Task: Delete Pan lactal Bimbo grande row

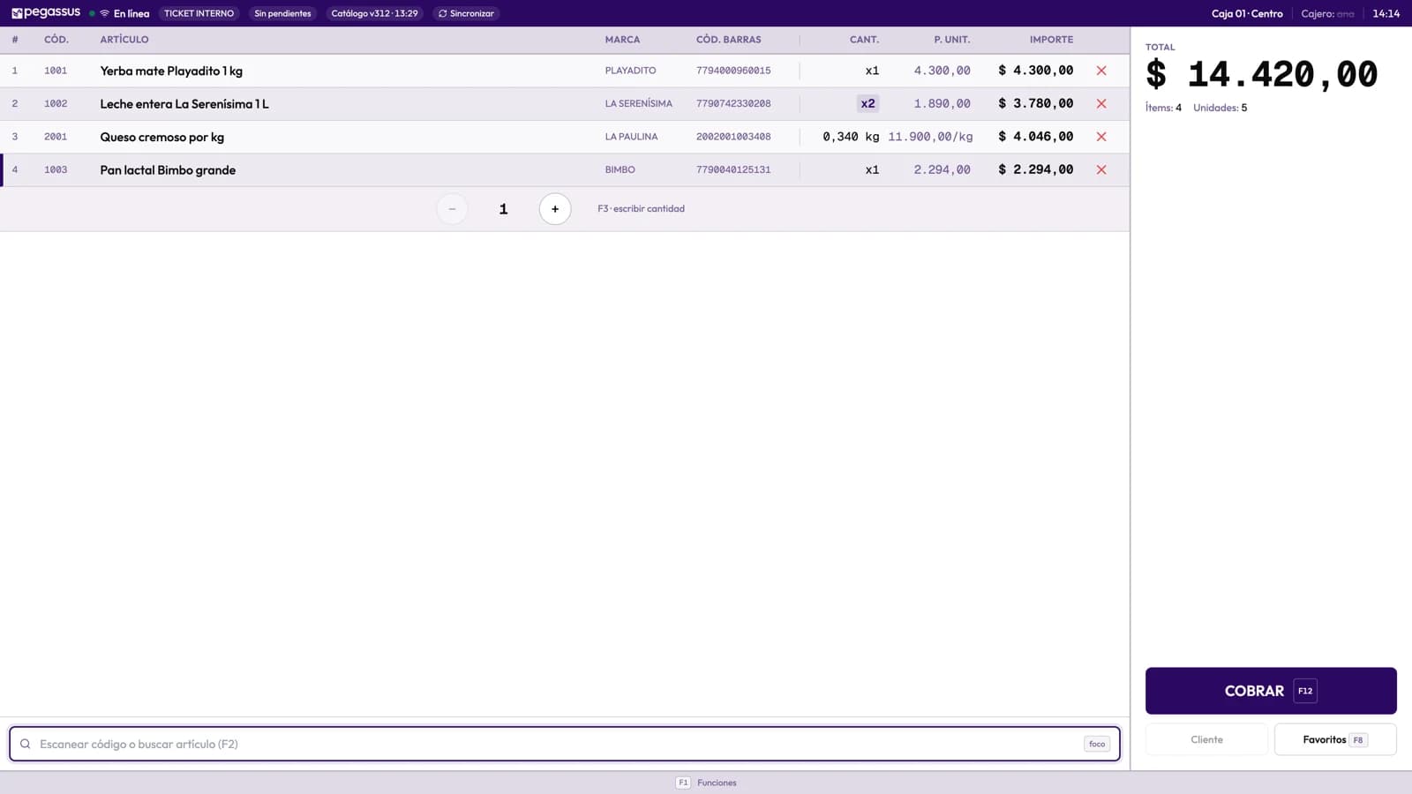Action: pyautogui.click(x=1101, y=169)
